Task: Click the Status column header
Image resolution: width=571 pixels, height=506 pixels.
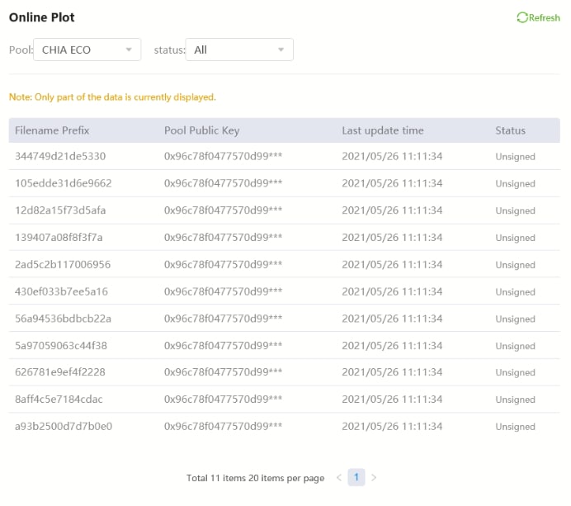Action: click(510, 130)
